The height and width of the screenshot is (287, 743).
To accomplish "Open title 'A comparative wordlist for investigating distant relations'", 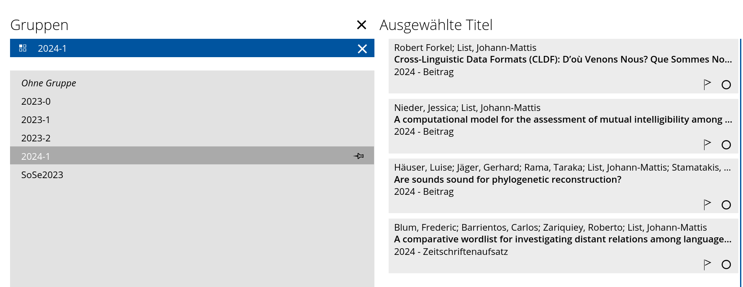I will pos(562,239).
